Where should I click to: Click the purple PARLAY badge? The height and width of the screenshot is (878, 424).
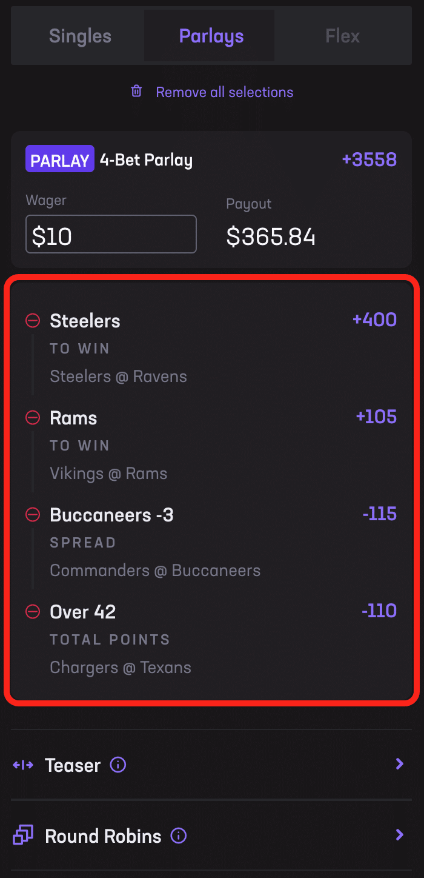click(x=60, y=159)
